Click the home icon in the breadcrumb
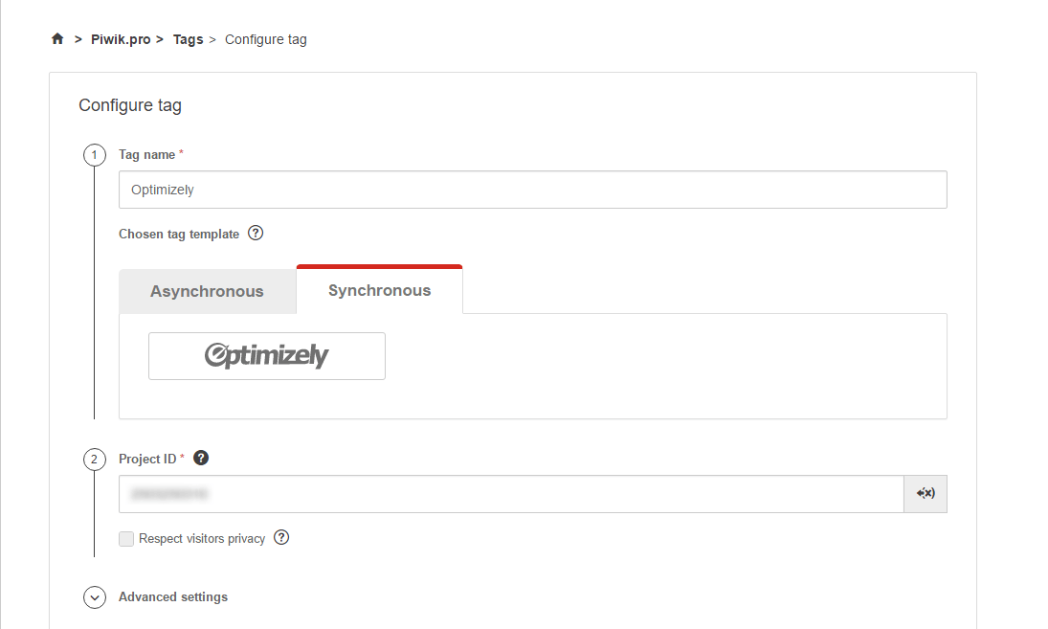Image resolution: width=1048 pixels, height=629 pixels. pos(57,38)
